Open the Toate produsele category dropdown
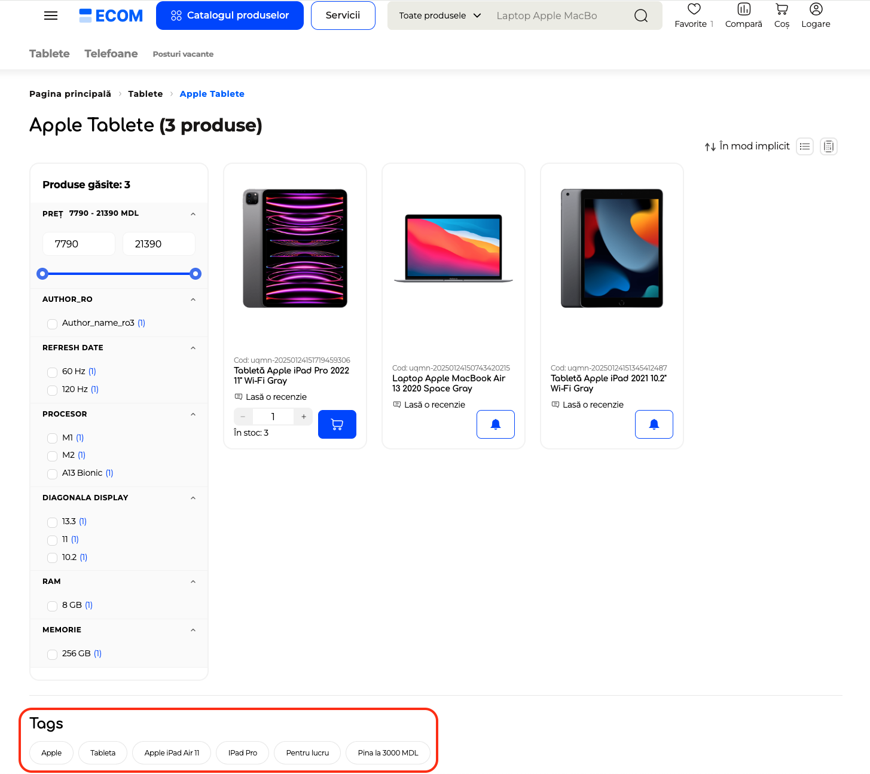The height and width of the screenshot is (774, 870). click(440, 16)
